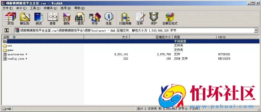Click the WinRAR title bar app icon
The image size is (261, 112).
coord(3,3)
